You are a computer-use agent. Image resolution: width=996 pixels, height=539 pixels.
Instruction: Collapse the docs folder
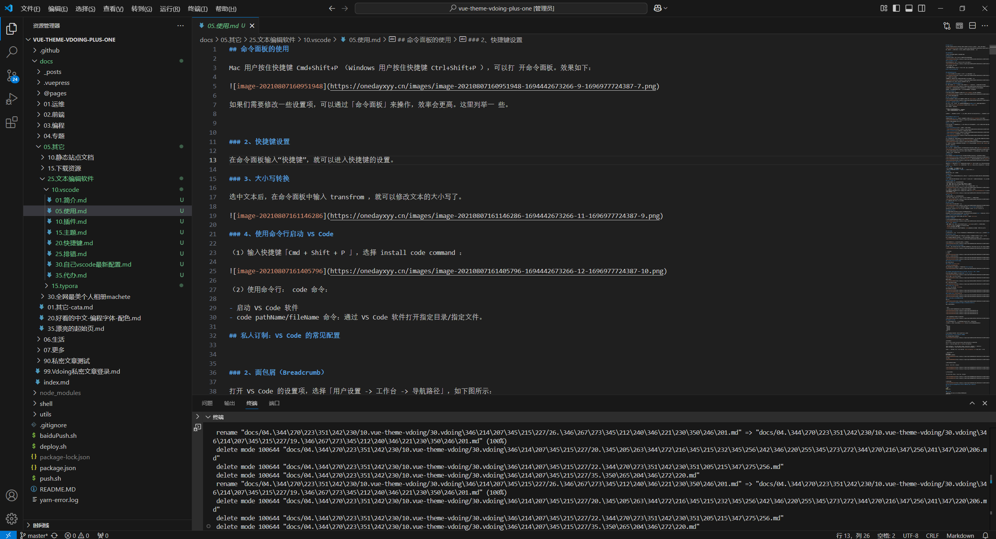tap(107, 61)
